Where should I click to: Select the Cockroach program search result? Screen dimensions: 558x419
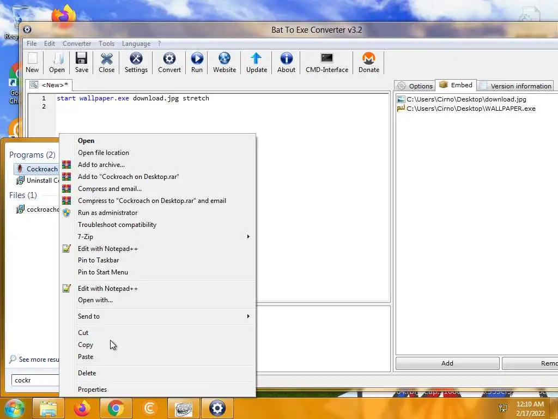(x=37, y=169)
